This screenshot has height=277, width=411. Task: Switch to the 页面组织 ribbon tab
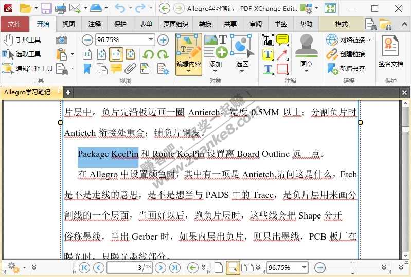[x=176, y=24]
